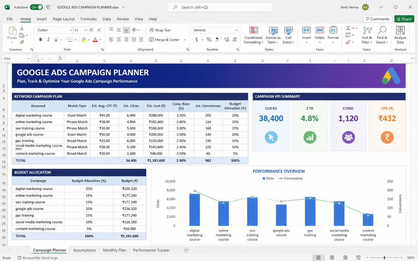Apply Bold formatting
This screenshot has height=261, width=418.
click(x=40, y=39)
